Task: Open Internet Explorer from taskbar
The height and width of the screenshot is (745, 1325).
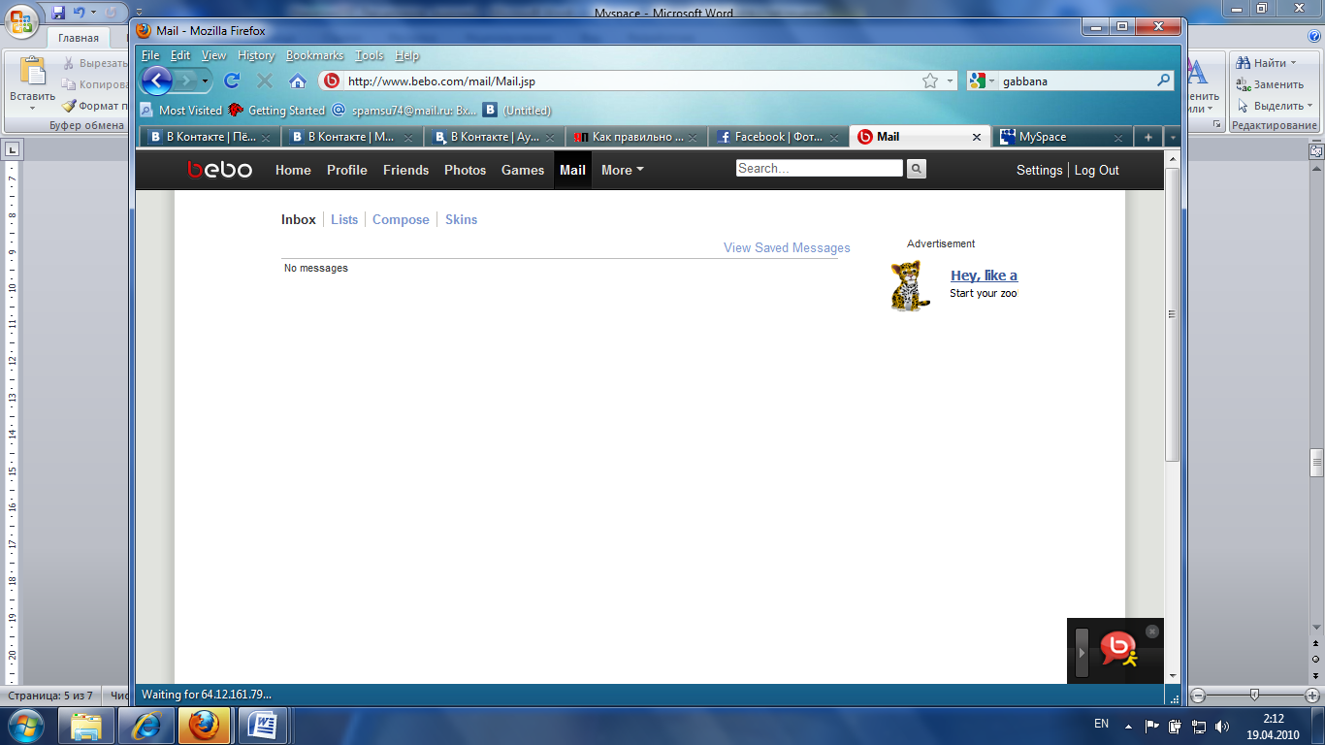Action: [x=146, y=725]
